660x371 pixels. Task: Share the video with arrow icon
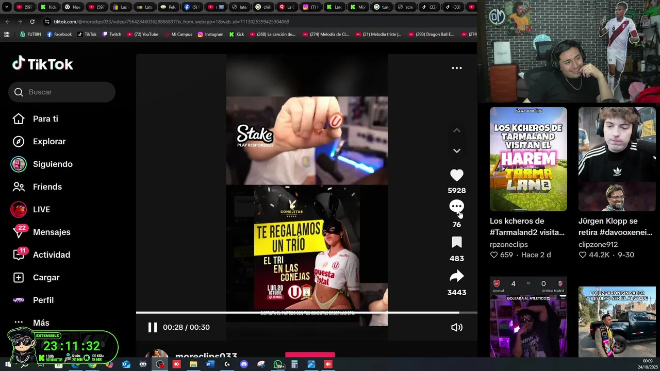point(457,276)
